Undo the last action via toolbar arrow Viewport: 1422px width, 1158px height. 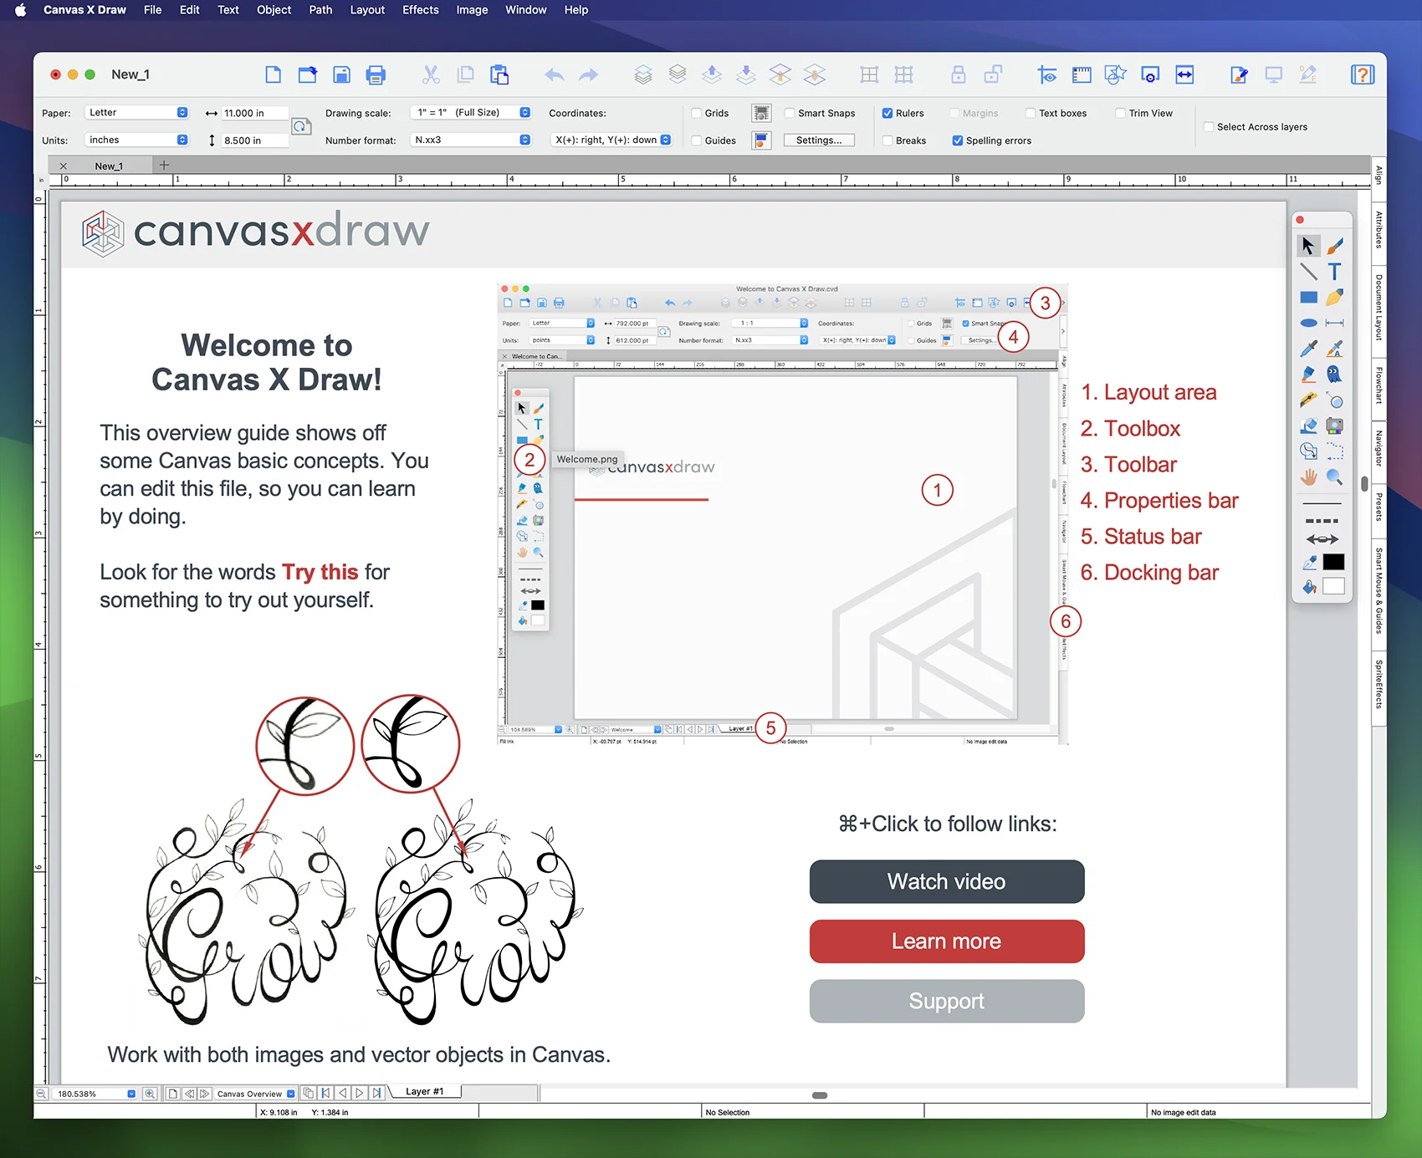pos(554,74)
